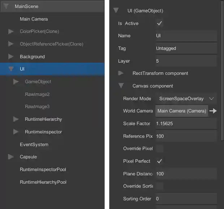224x209 pixels.
Task: Expand the RuntimeInspector node
Action: [x=16, y=132]
